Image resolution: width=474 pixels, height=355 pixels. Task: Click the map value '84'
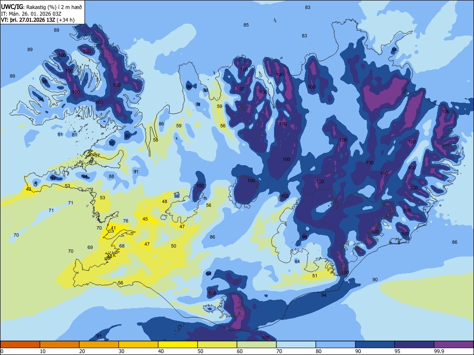point(297,261)
